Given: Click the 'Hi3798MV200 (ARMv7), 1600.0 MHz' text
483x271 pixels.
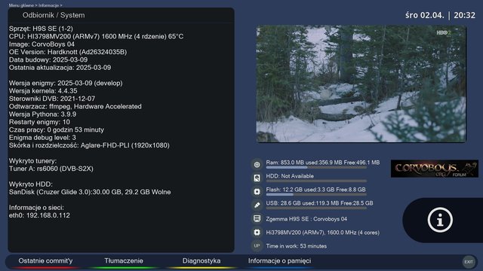Looking at the screenshot, I should [x=323, y=233].
